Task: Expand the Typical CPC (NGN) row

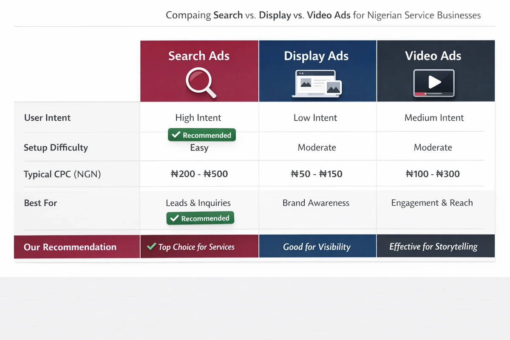Action: [62, 174]
